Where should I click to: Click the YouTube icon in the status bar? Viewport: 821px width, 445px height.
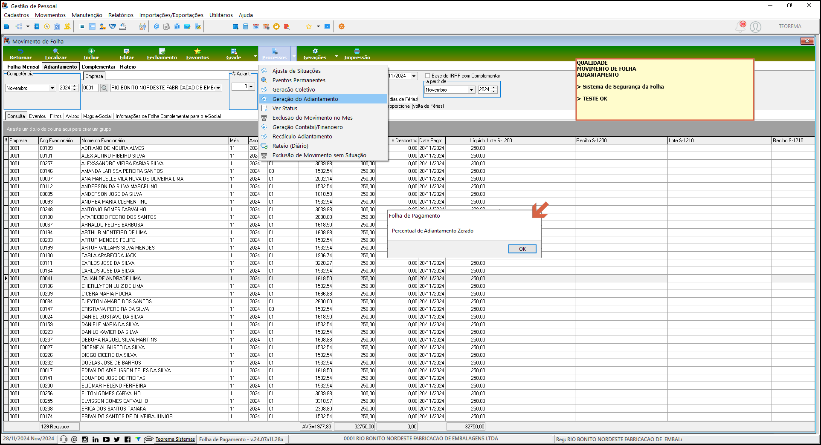coord(106,439)
